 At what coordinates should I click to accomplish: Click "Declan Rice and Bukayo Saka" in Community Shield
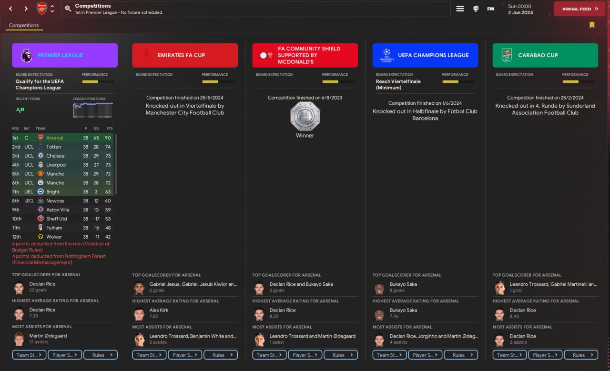point(301,284)
